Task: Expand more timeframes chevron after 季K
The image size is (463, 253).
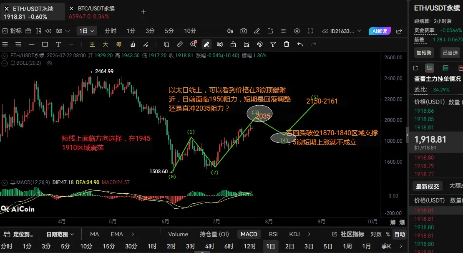Action: 401,246
